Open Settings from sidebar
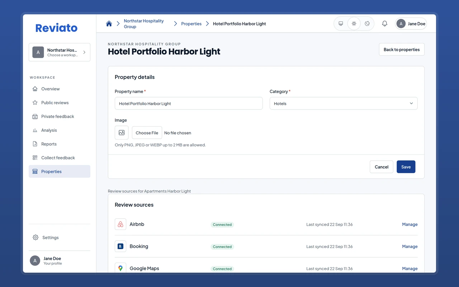 tap(60, 237)
